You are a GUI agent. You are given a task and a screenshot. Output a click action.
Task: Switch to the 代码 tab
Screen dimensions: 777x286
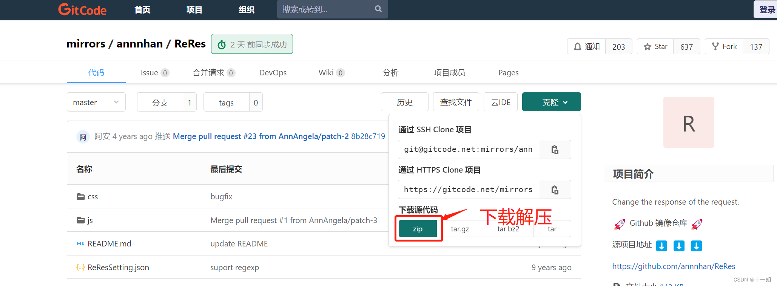pos(96,72)
